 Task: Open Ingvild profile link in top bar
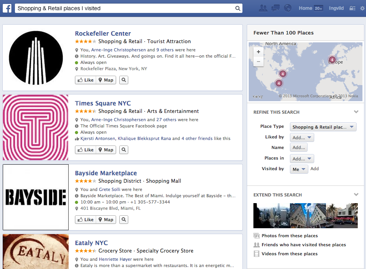point(336,8)
